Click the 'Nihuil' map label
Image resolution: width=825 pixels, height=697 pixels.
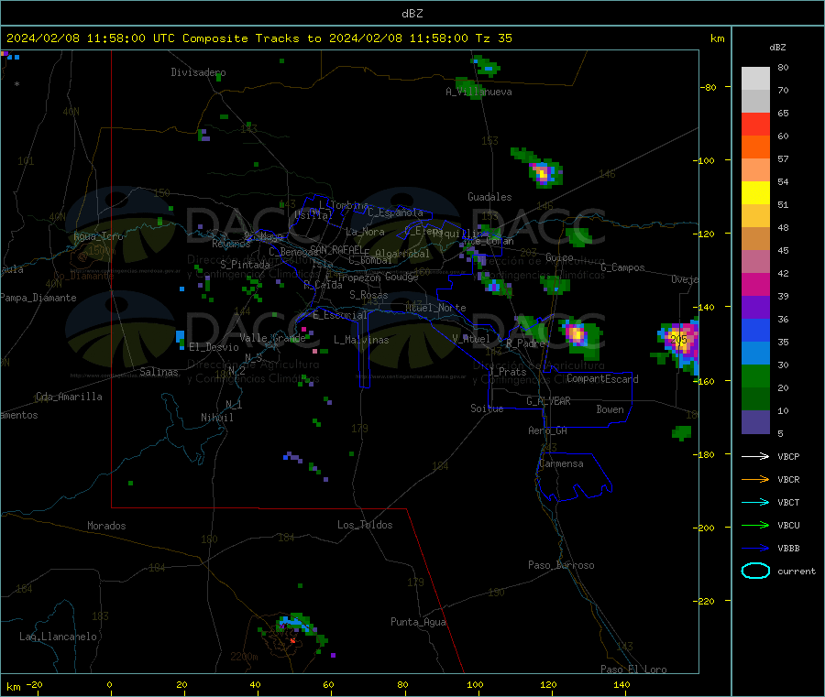(x=216, y=418)
